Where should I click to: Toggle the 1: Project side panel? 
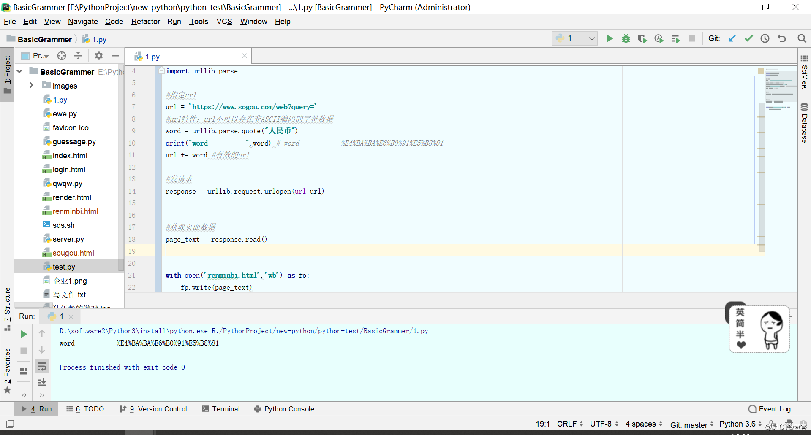[x=7, y=75]
